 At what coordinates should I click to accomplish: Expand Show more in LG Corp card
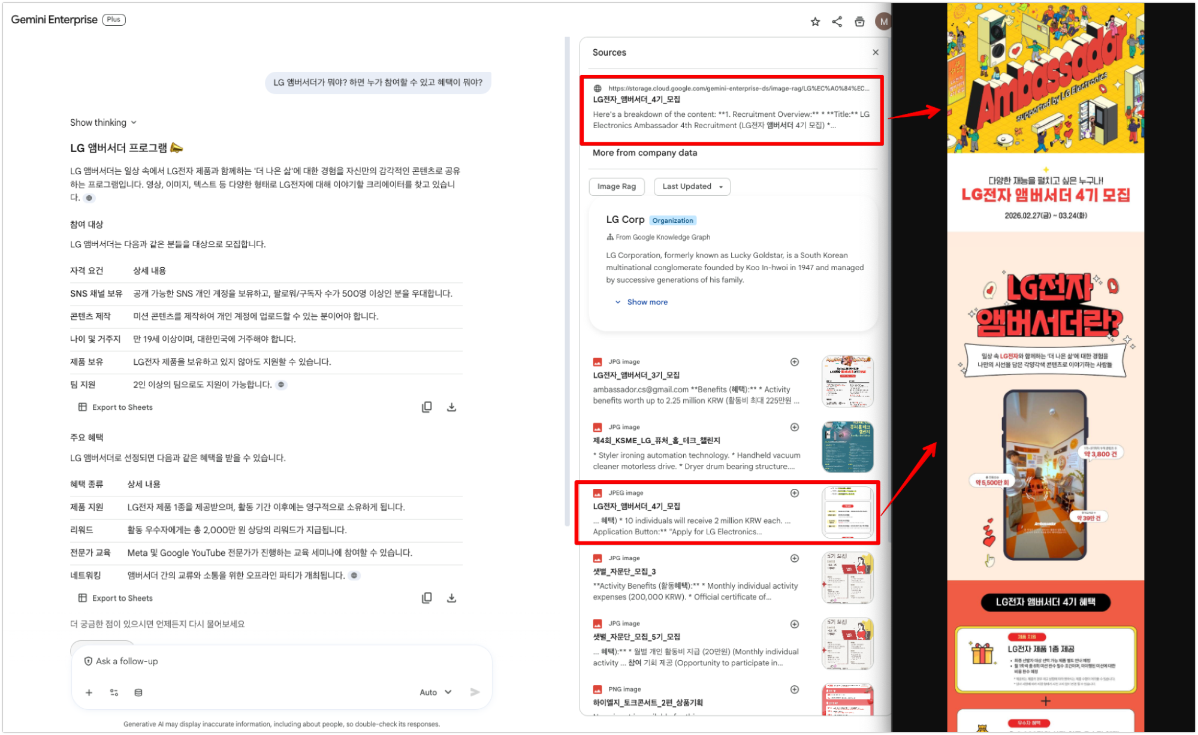(x=641, y=303)
